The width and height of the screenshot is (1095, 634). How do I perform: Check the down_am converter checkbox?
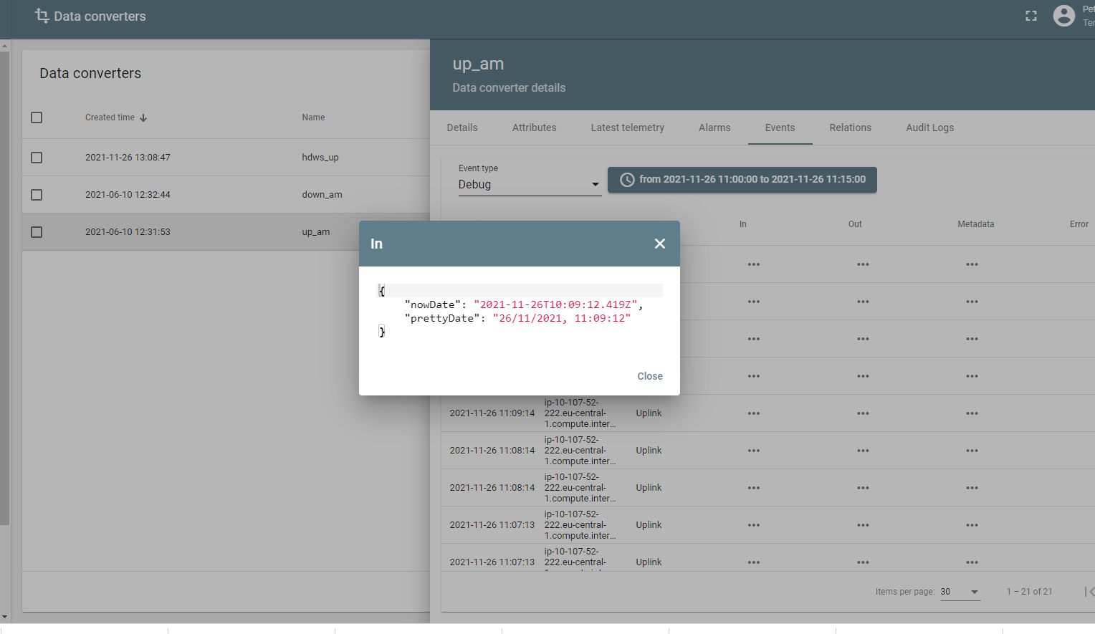(37, 195)
